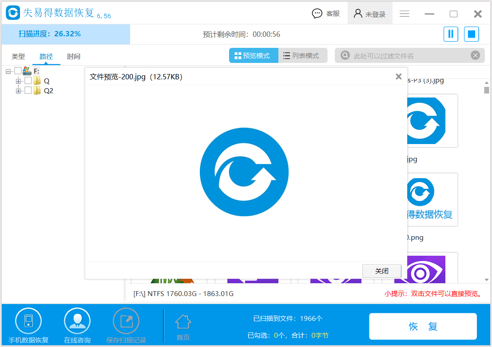Click the 文件预览-200.jpg dialog title
Screen dimensions: 492x347
[x=136, y=77]
